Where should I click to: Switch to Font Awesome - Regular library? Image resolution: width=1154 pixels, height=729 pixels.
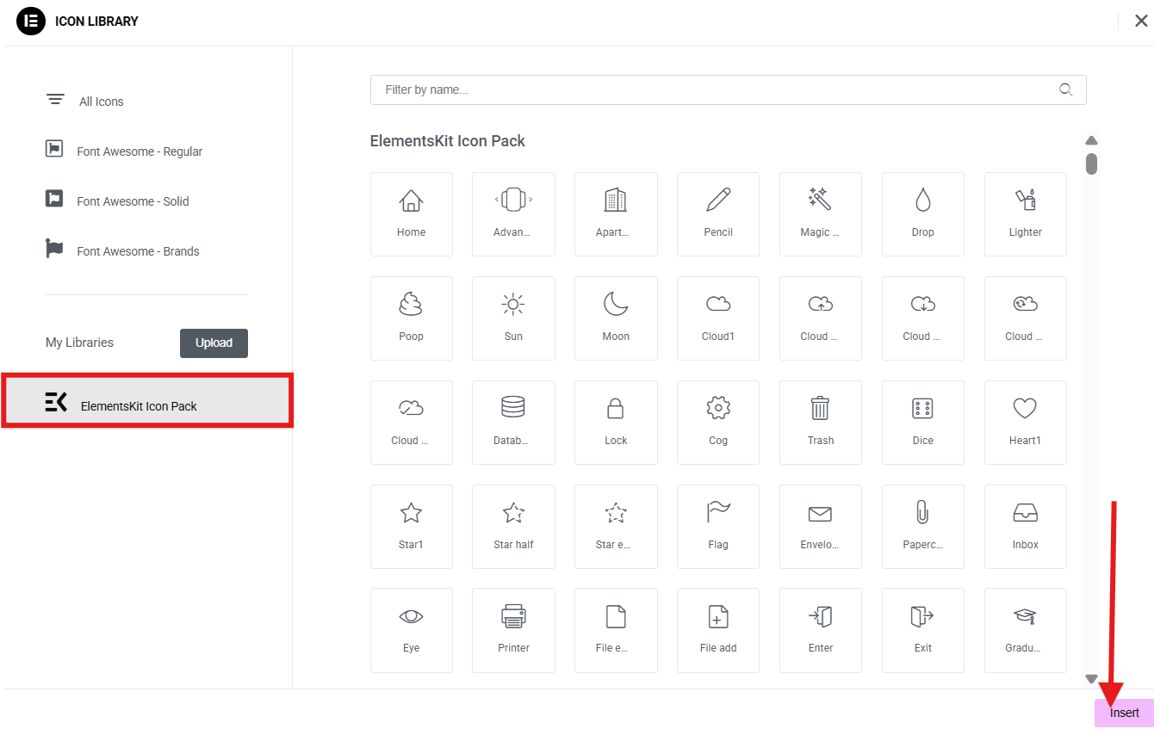pyautogui.click(x=139, y=151)
